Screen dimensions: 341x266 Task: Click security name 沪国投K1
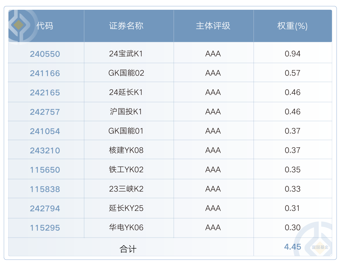coord(126,112)
